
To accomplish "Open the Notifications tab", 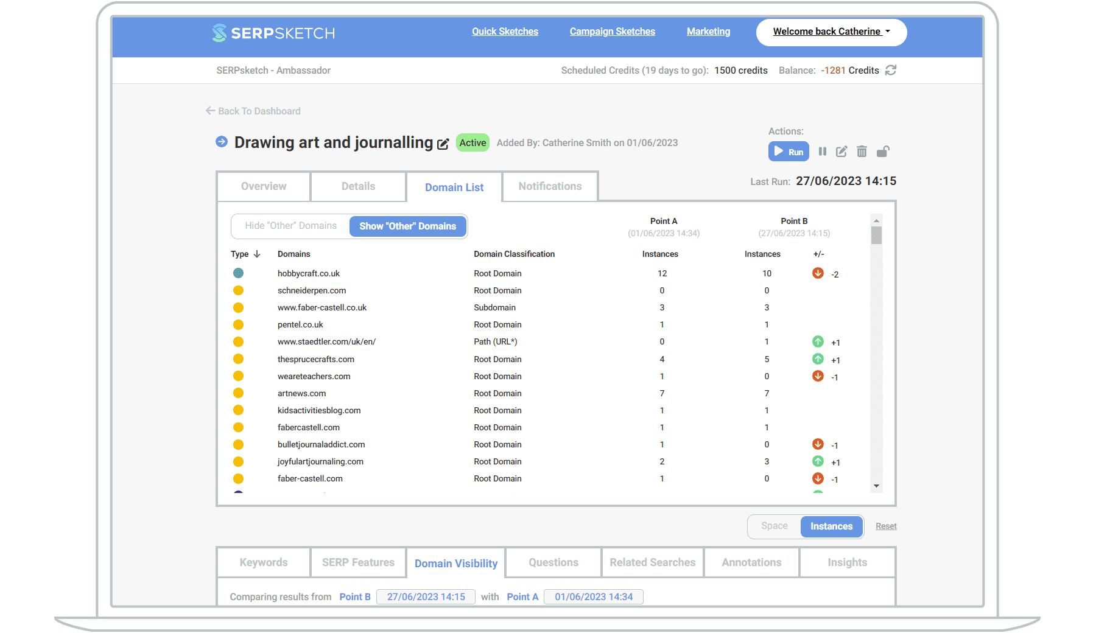I will tap(550, 186).
